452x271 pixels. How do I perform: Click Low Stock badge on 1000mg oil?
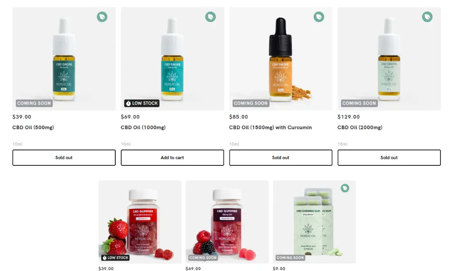[x=142, y=103]
